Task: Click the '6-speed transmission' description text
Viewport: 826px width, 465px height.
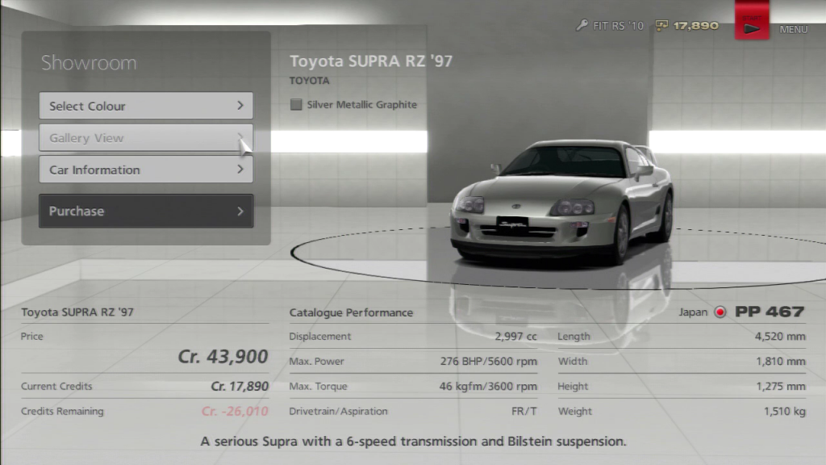Action: click(412, 442)
